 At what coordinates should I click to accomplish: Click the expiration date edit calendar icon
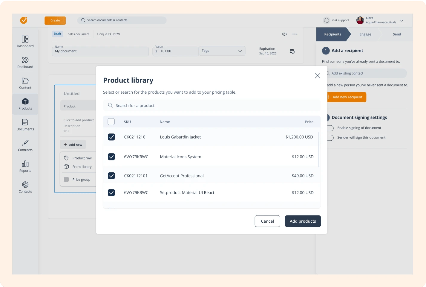[x=292, y=51]
